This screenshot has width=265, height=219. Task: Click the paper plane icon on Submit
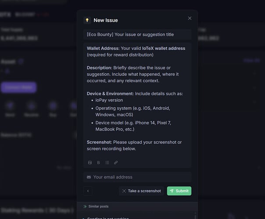pyautogui.click(x=172, y=191)
